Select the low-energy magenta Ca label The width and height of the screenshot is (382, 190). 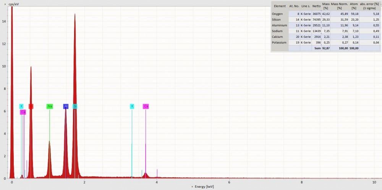pyautogui.click(x=23, y=112)
